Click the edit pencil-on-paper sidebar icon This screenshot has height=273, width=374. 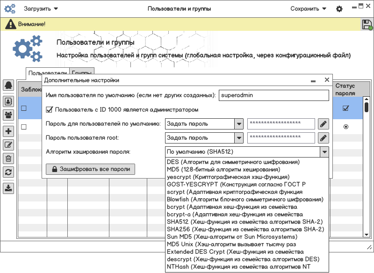[x=8, y=145]
